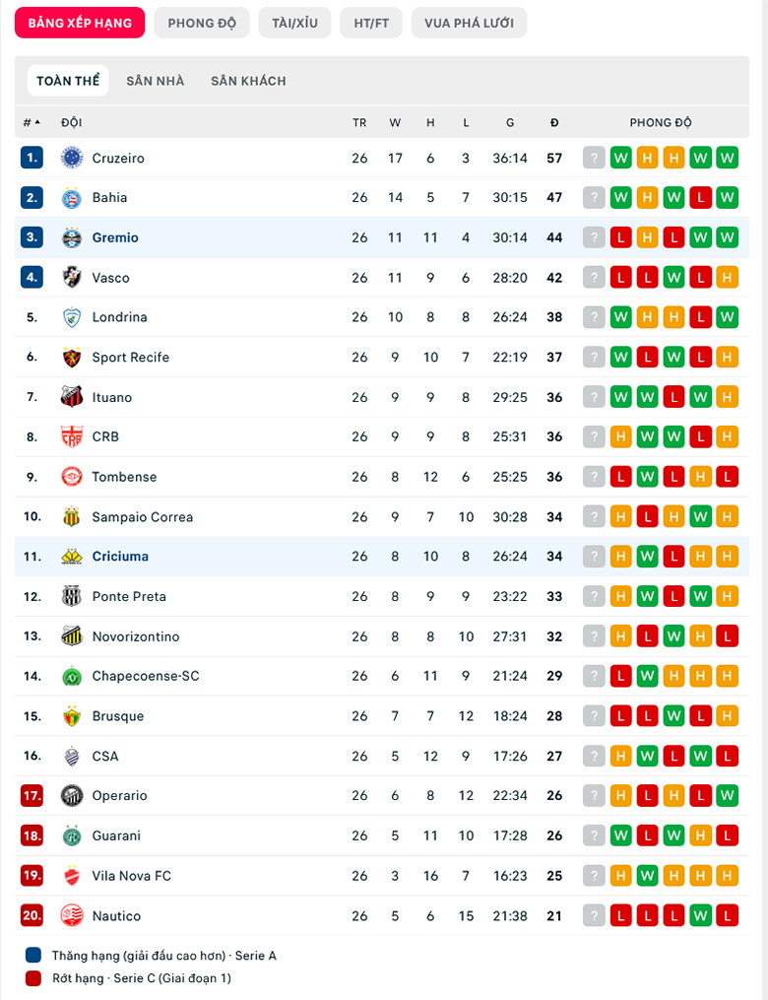Select the red L badge in Nautico's form
Viewport: 768px width, 1000px height.
(621, 915)
